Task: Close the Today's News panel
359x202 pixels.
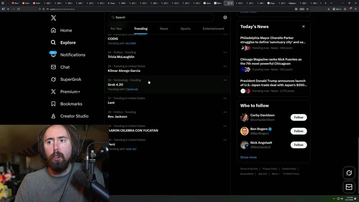Action: pyautogui.click(x=303, y=26)
